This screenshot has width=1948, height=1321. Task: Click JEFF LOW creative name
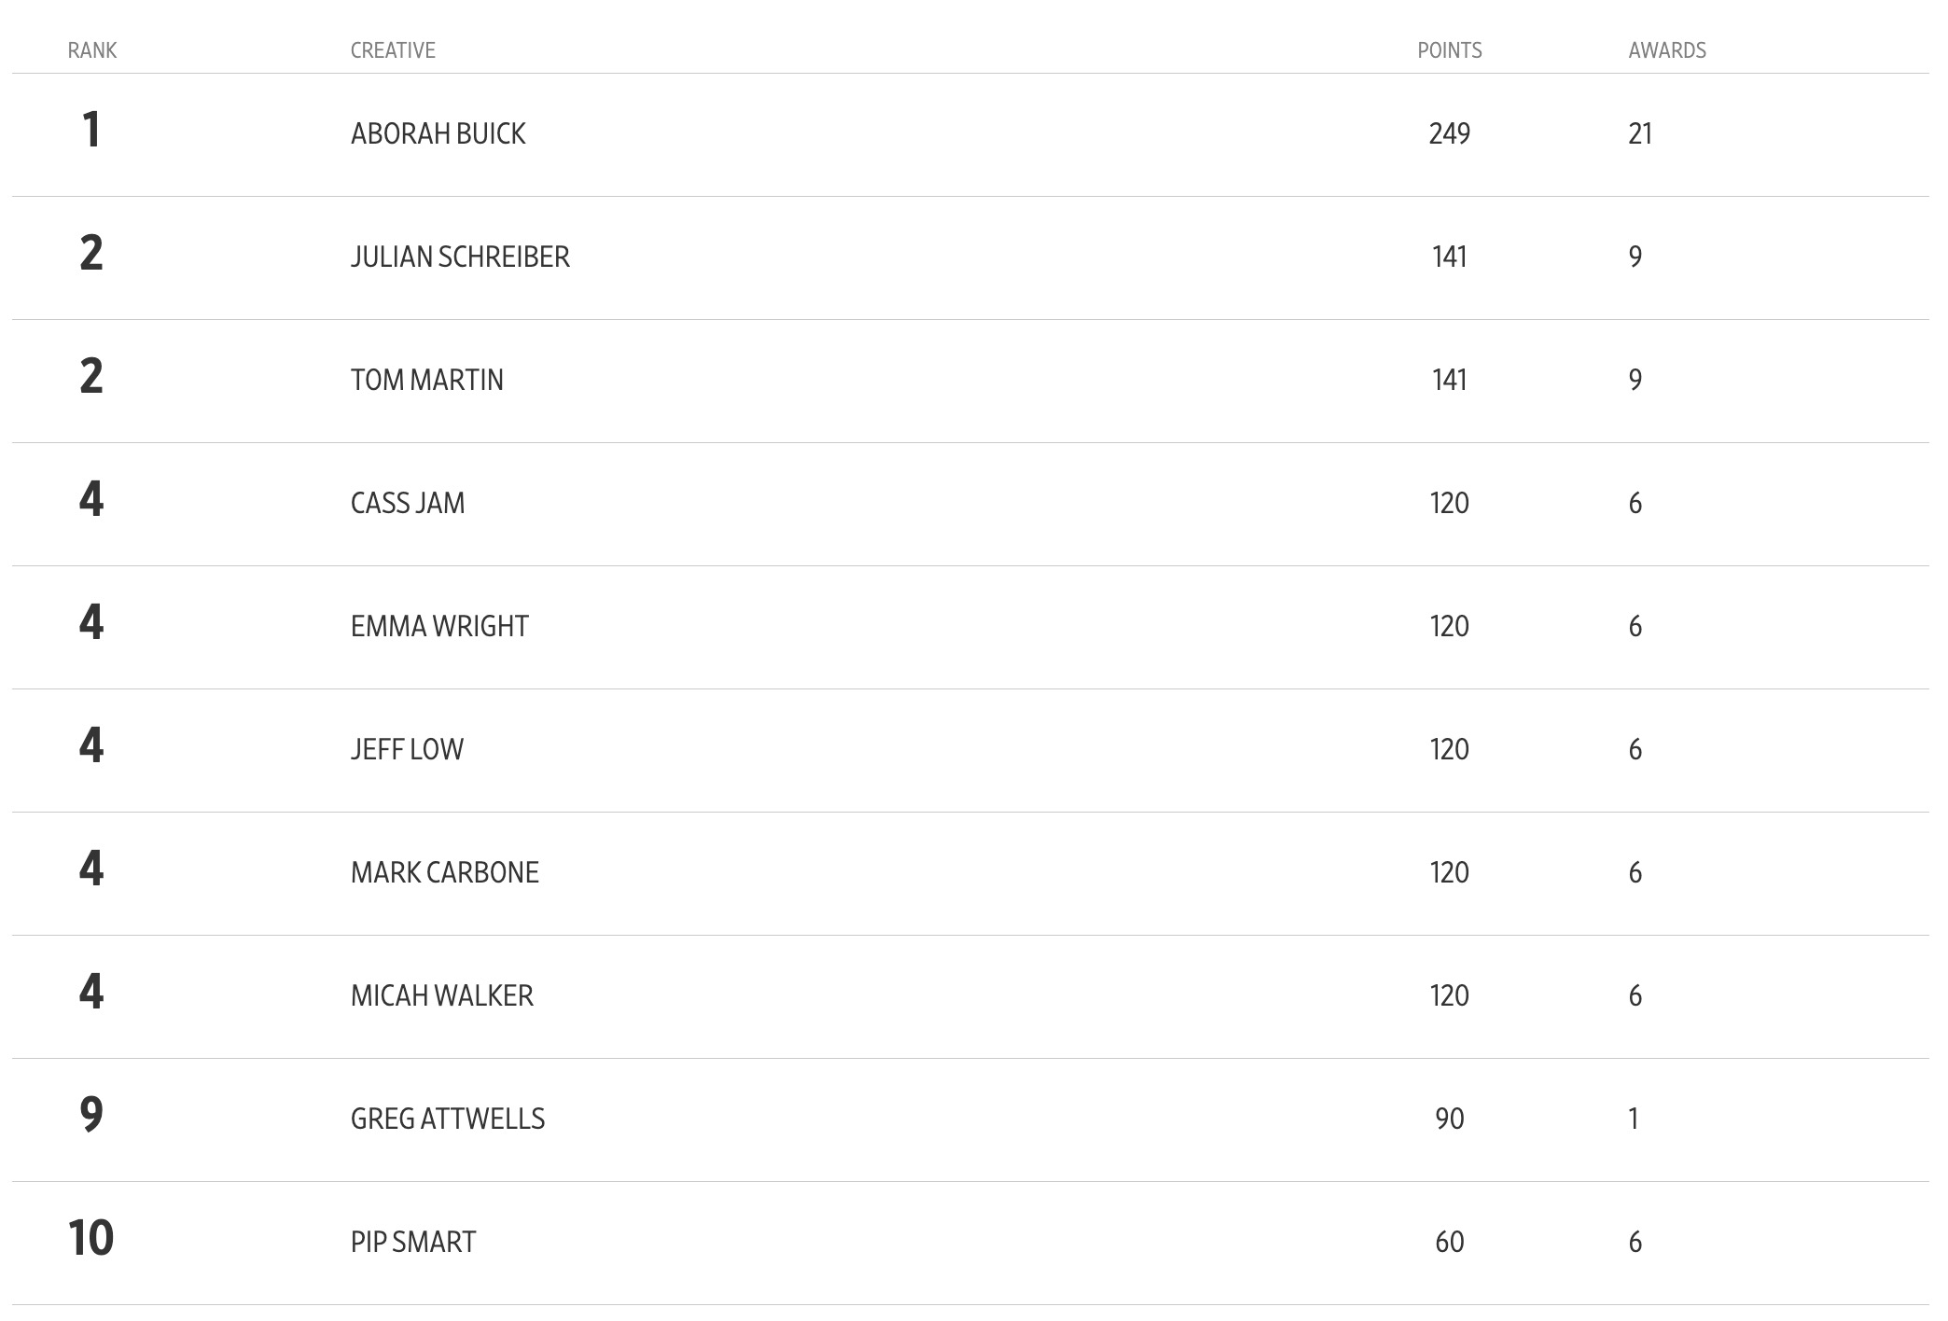(407, 749)
